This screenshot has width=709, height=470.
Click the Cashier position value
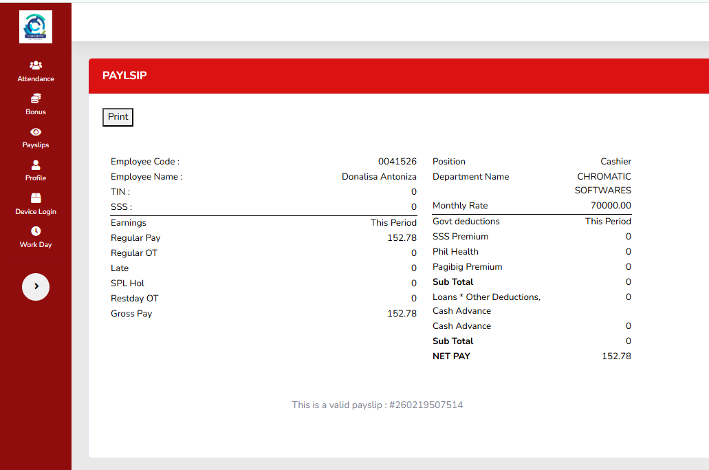pos(615,162)
